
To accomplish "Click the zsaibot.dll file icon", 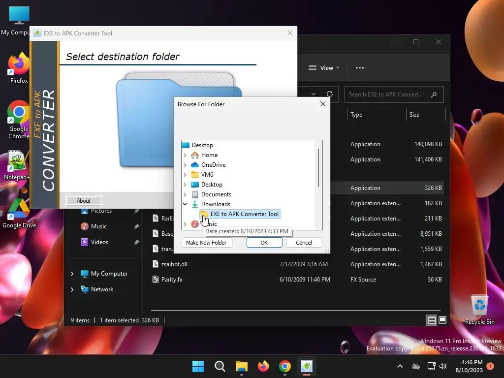I will tap(155, 264).
